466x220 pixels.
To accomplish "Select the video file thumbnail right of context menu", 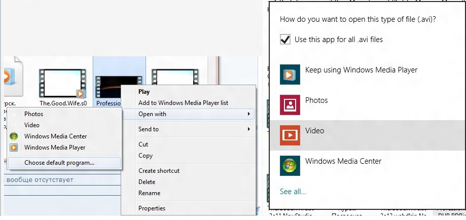I will (x=175, y=77).
